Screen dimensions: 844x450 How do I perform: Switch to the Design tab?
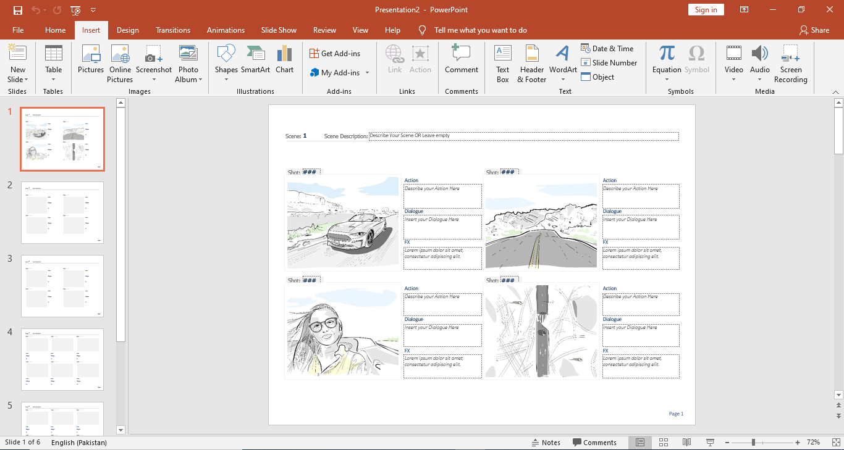(x=127, y=30)
